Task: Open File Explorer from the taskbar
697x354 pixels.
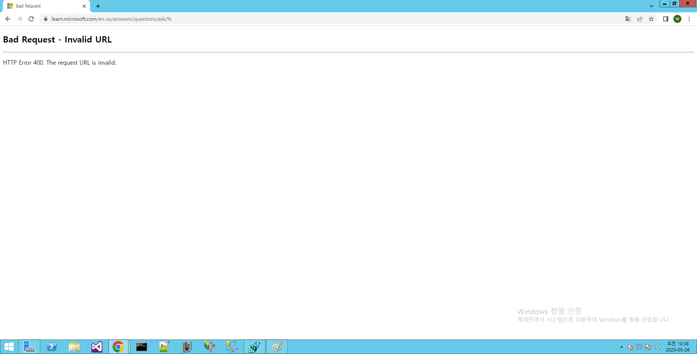Action: [x=74, y=346]
